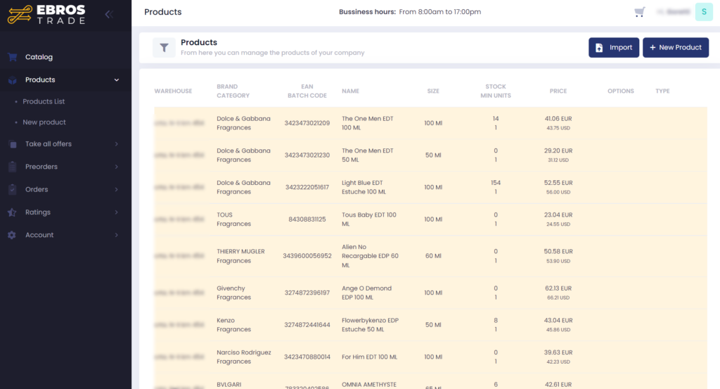Click the Account gear icon

tap(12, 235)
